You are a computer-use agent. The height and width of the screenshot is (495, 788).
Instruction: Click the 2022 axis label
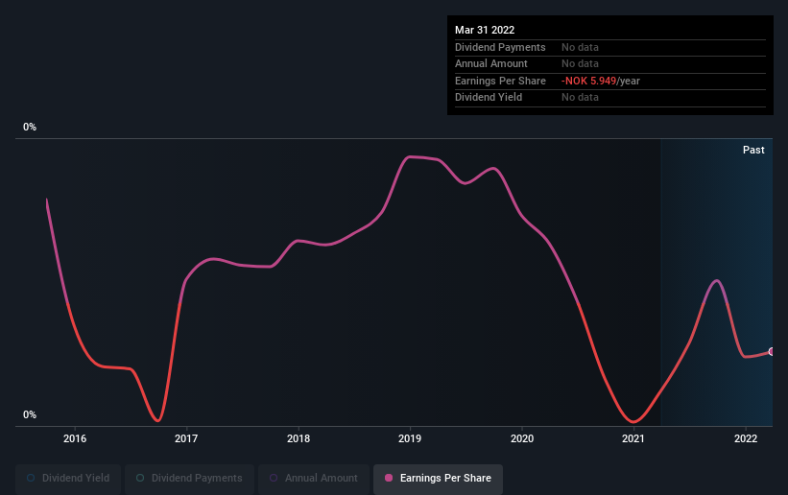746,438
